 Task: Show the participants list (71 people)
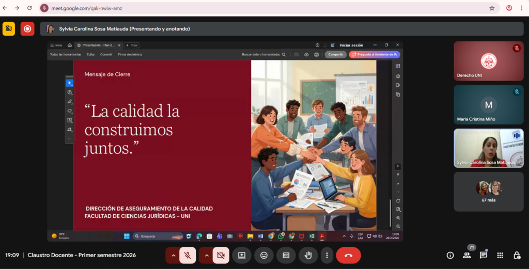point(467,255)
